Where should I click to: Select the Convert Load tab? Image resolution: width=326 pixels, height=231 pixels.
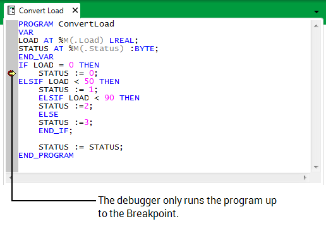coord(42,10)
